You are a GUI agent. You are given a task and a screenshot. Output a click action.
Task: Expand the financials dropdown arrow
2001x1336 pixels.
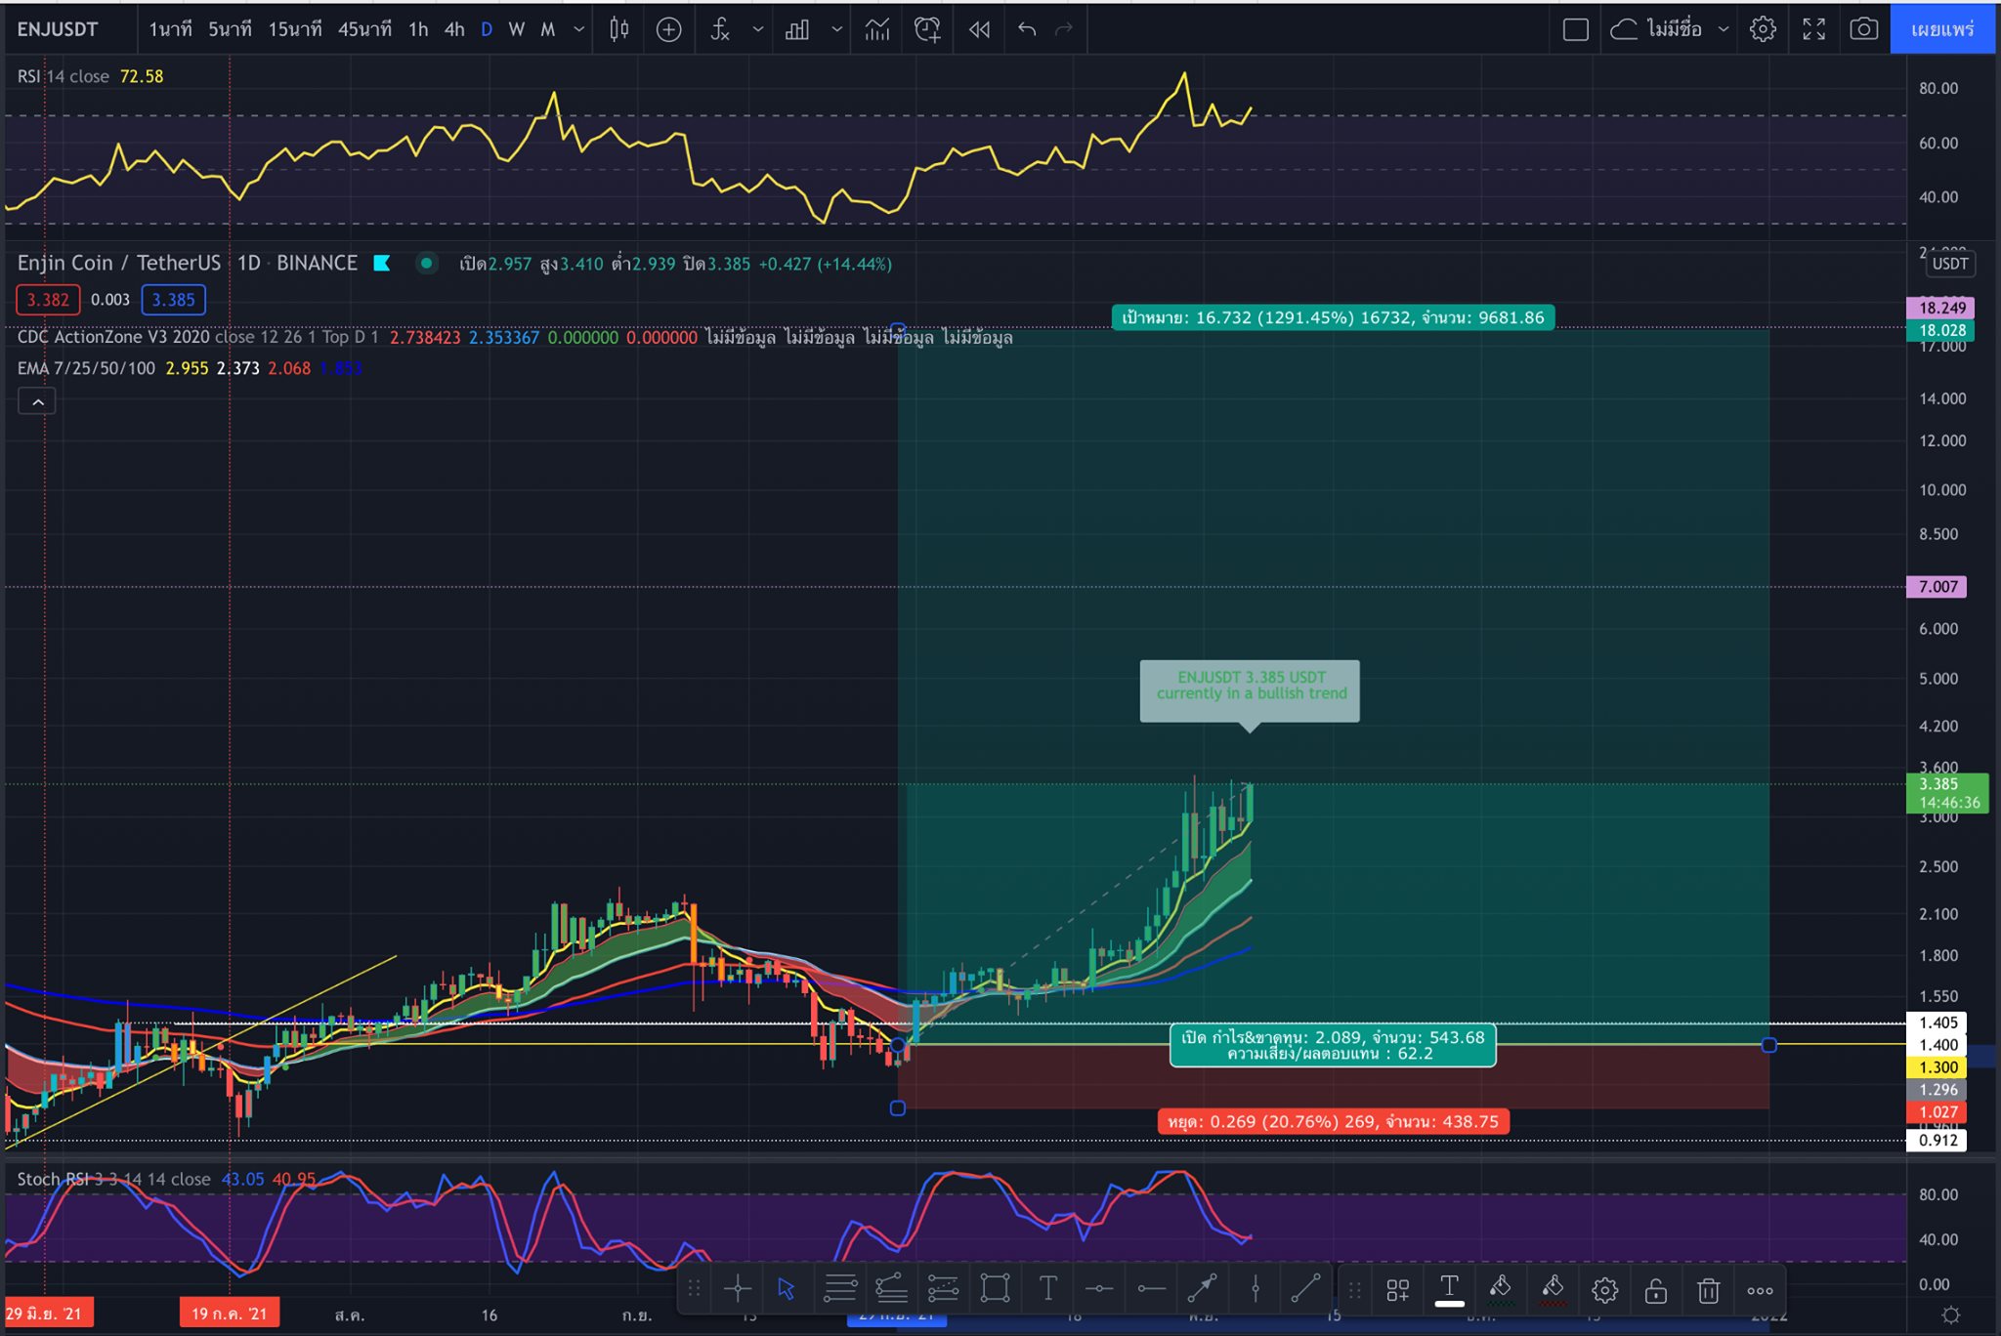click(x=836, y=29)
